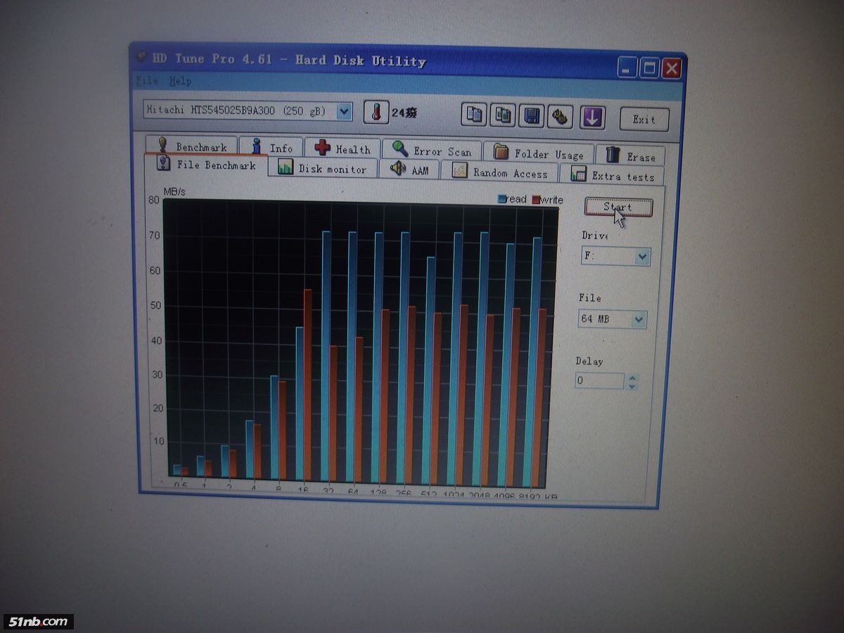The height and width of the screenshot is (633, 844).
Task: Open the Error Scan tab
Action: click(x=433, y=151)
